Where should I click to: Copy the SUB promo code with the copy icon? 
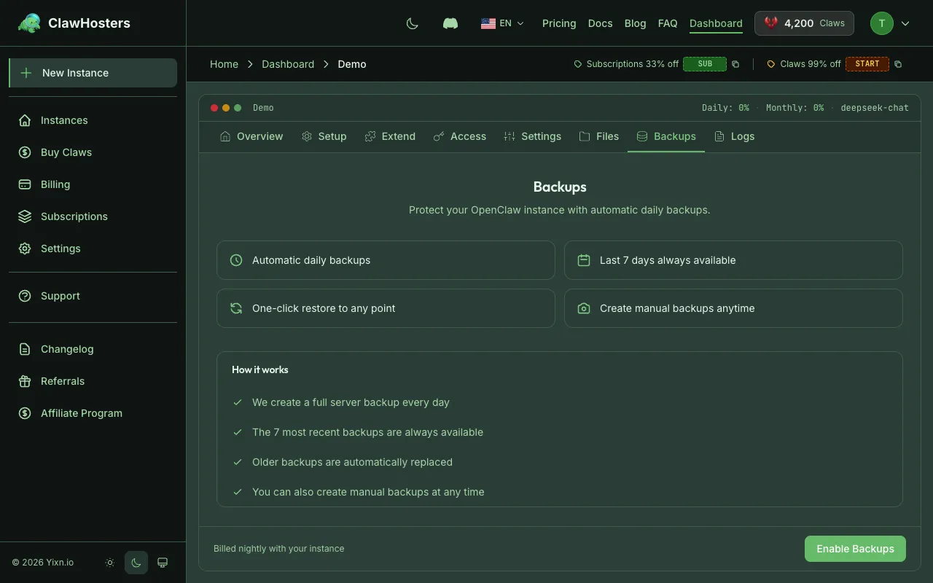click(x=735, y=64)
